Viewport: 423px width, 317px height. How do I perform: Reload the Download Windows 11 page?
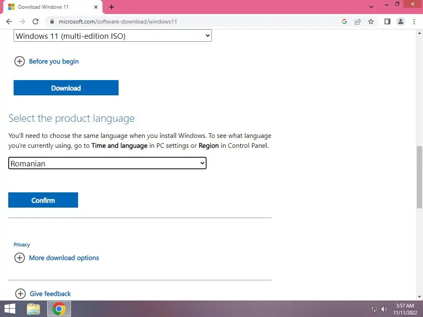pyautogui.click(x=36, y=21)
